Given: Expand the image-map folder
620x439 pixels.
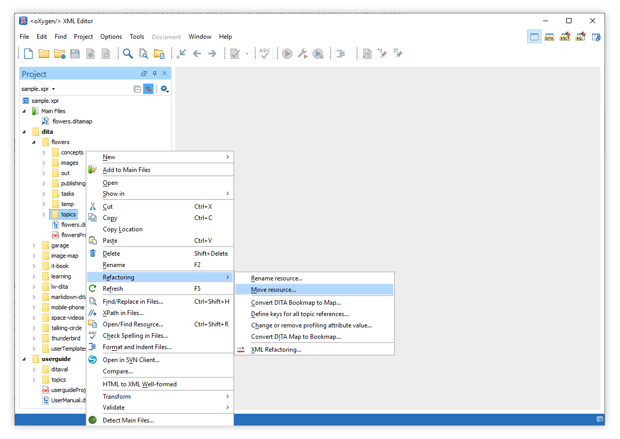Looking at the screenshot, I should 34,256.
